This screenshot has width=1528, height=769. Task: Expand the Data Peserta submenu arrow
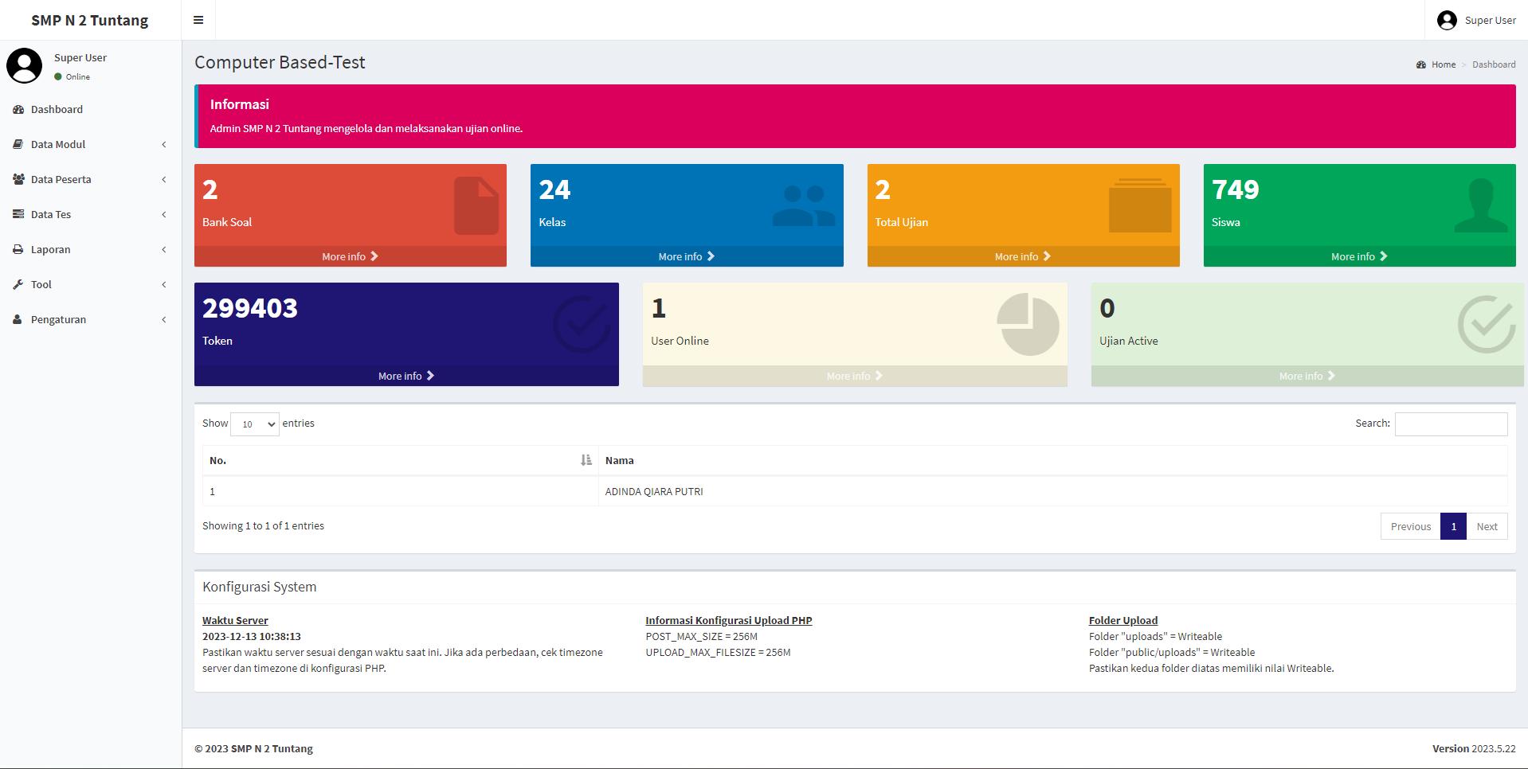point(164,179)
